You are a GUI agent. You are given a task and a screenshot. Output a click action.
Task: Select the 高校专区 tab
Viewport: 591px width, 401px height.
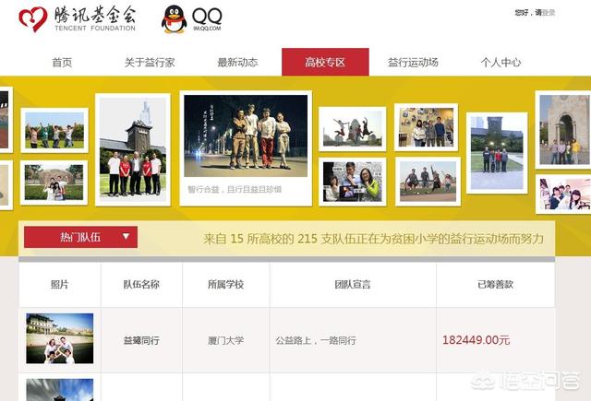[x=325, y=62]
